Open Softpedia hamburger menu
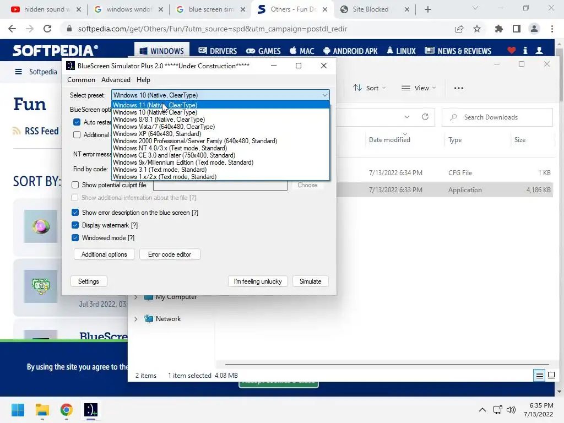This screenshot has width=564, height=423. point(18,72)
